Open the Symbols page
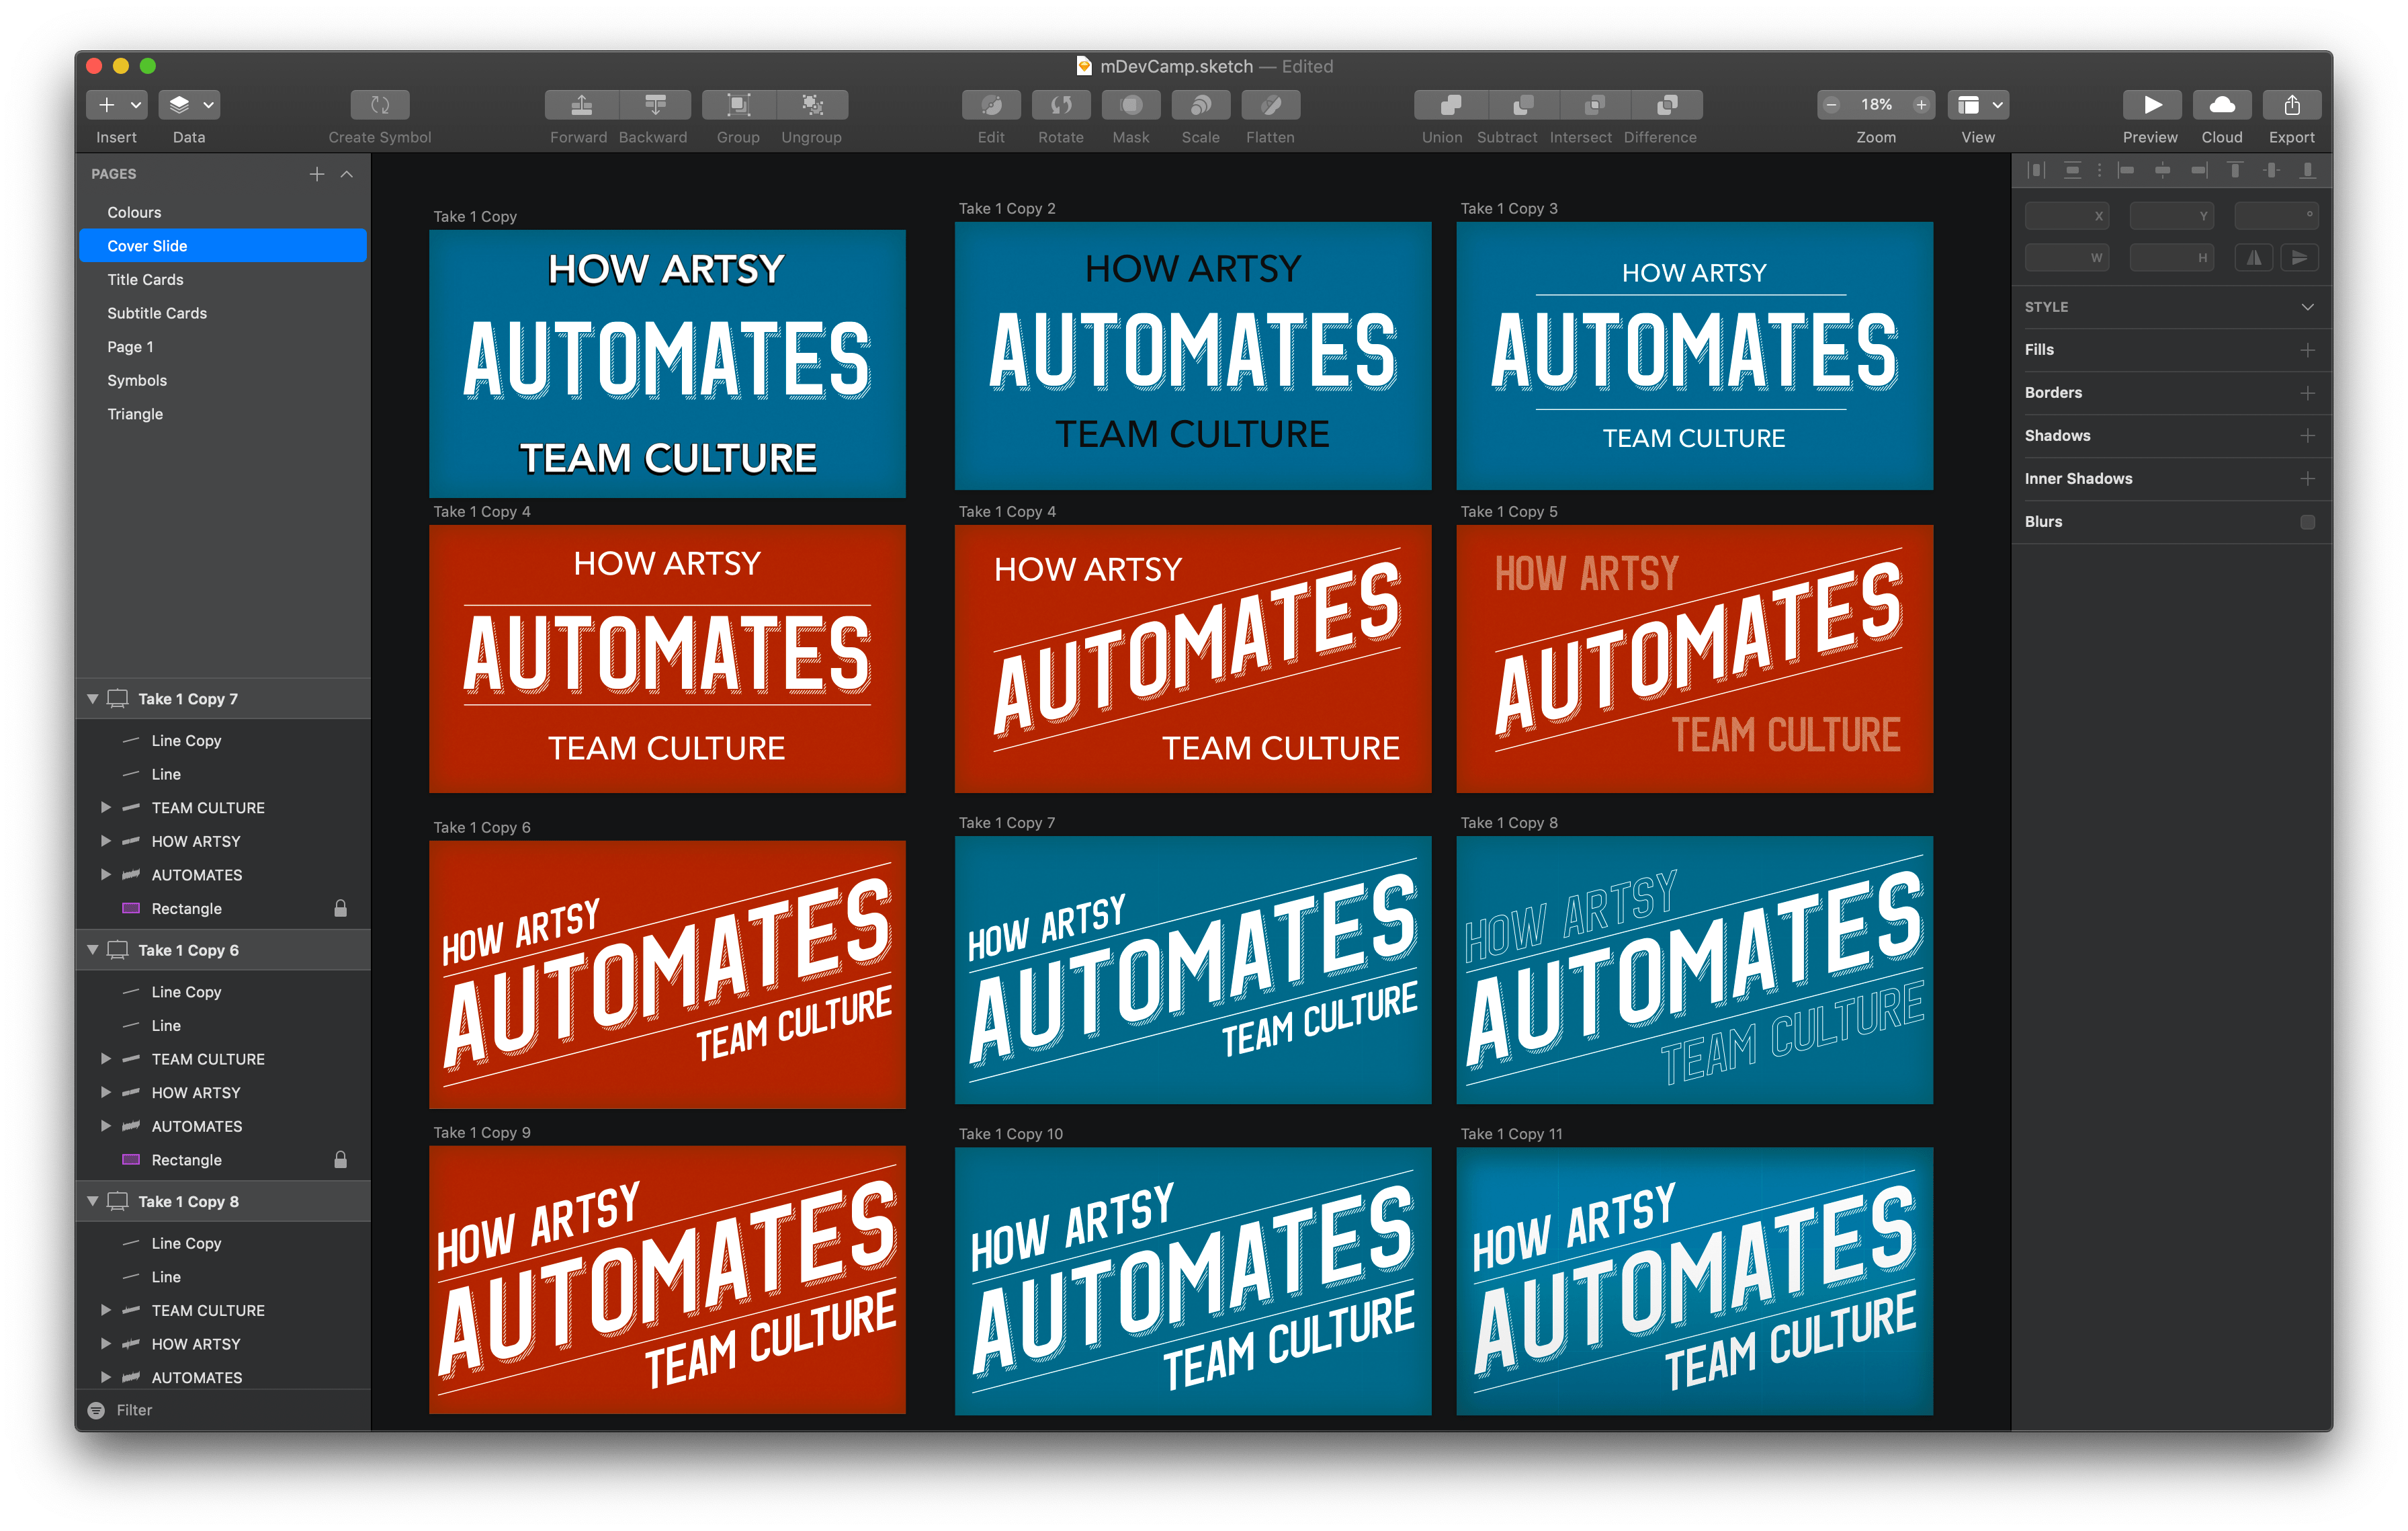Viewport: 2408px width, 1531px height. (137, 381)
